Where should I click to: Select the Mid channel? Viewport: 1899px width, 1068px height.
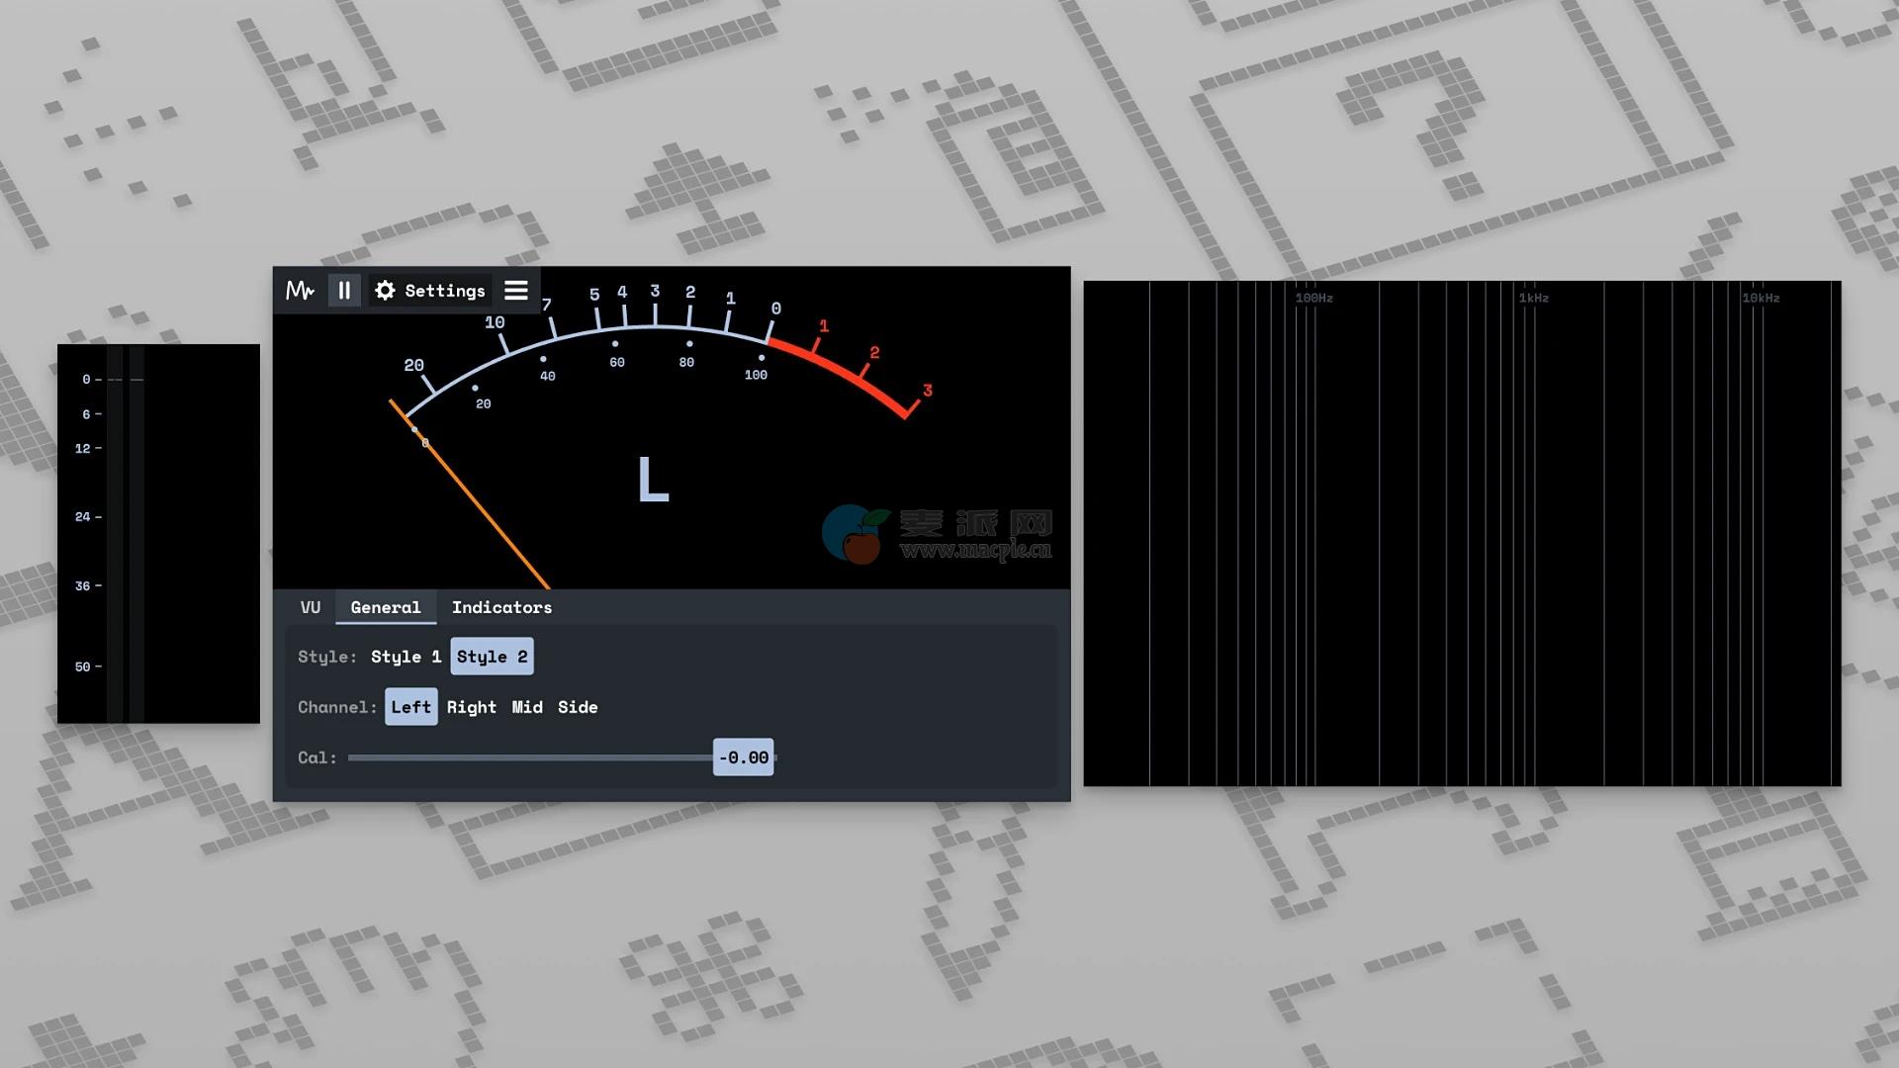pyautogui.click(x=526, y=707)
